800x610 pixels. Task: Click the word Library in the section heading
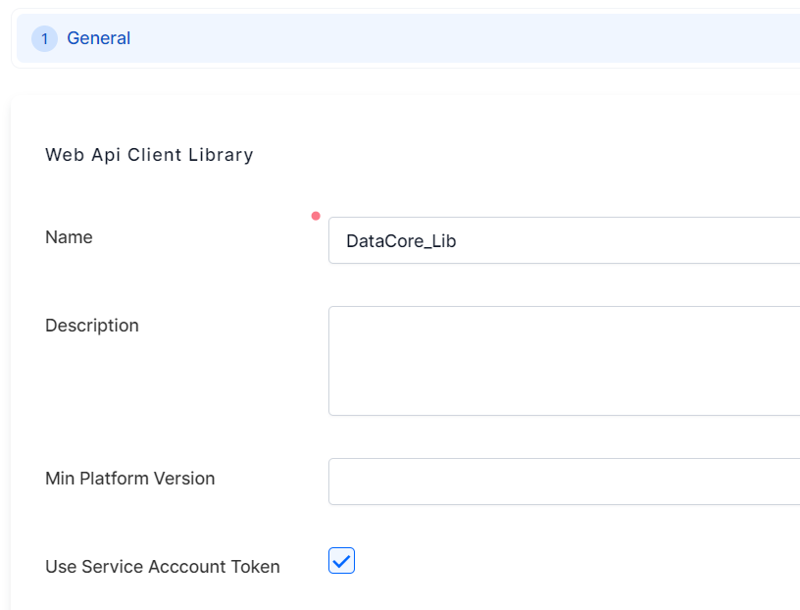point(223,155)
